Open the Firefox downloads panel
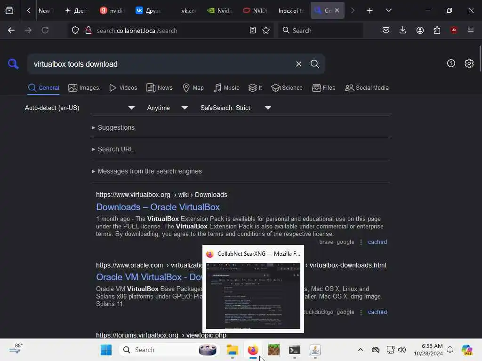 point(403,30)
